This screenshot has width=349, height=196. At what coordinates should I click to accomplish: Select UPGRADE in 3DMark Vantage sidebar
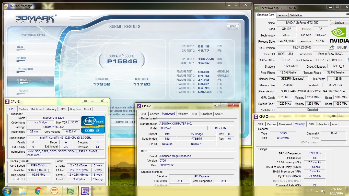22,91
